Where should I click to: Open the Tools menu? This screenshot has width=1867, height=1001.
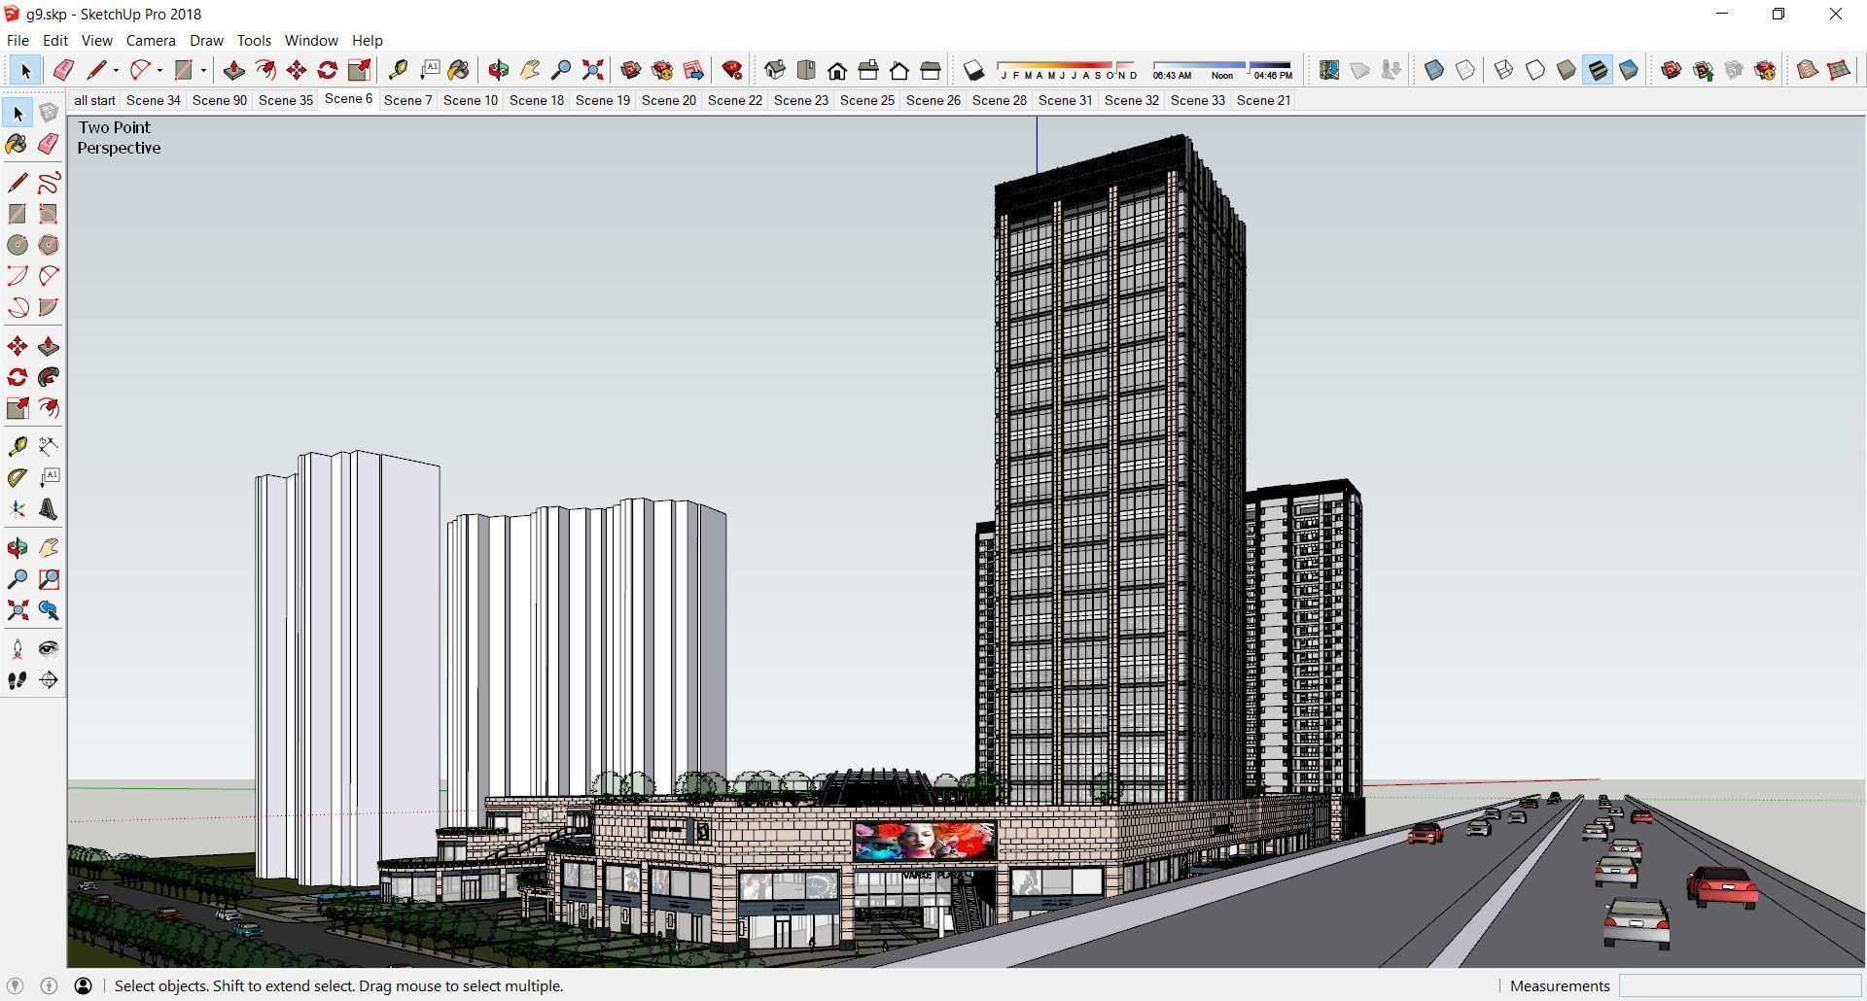click(254, 41)
